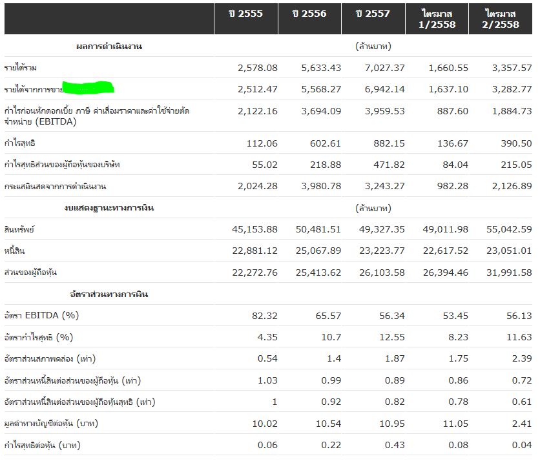Select the "งบแสดงฐานะทางการเงิน" section heading
The width and height of the screenshot is (540, 463).
[x=109, y=208]
